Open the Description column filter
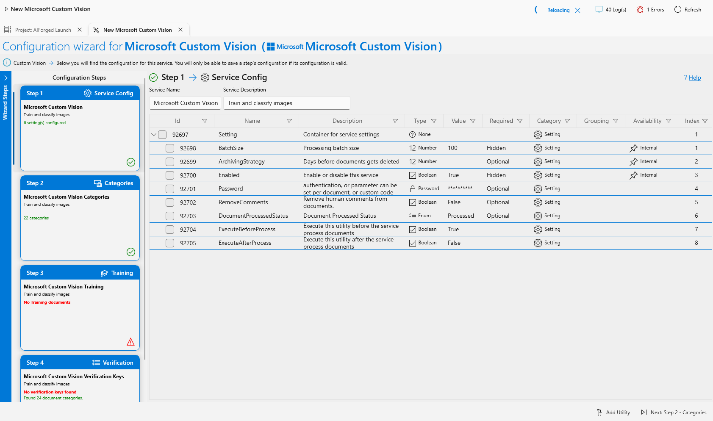 395,121
